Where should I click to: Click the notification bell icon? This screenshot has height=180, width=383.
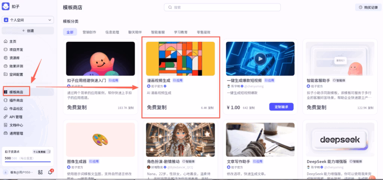(x=50, y=172)
